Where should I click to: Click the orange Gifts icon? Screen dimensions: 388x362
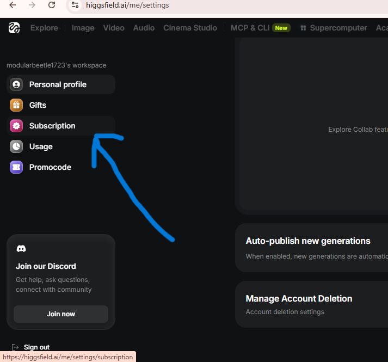click(x=16, y=105)
